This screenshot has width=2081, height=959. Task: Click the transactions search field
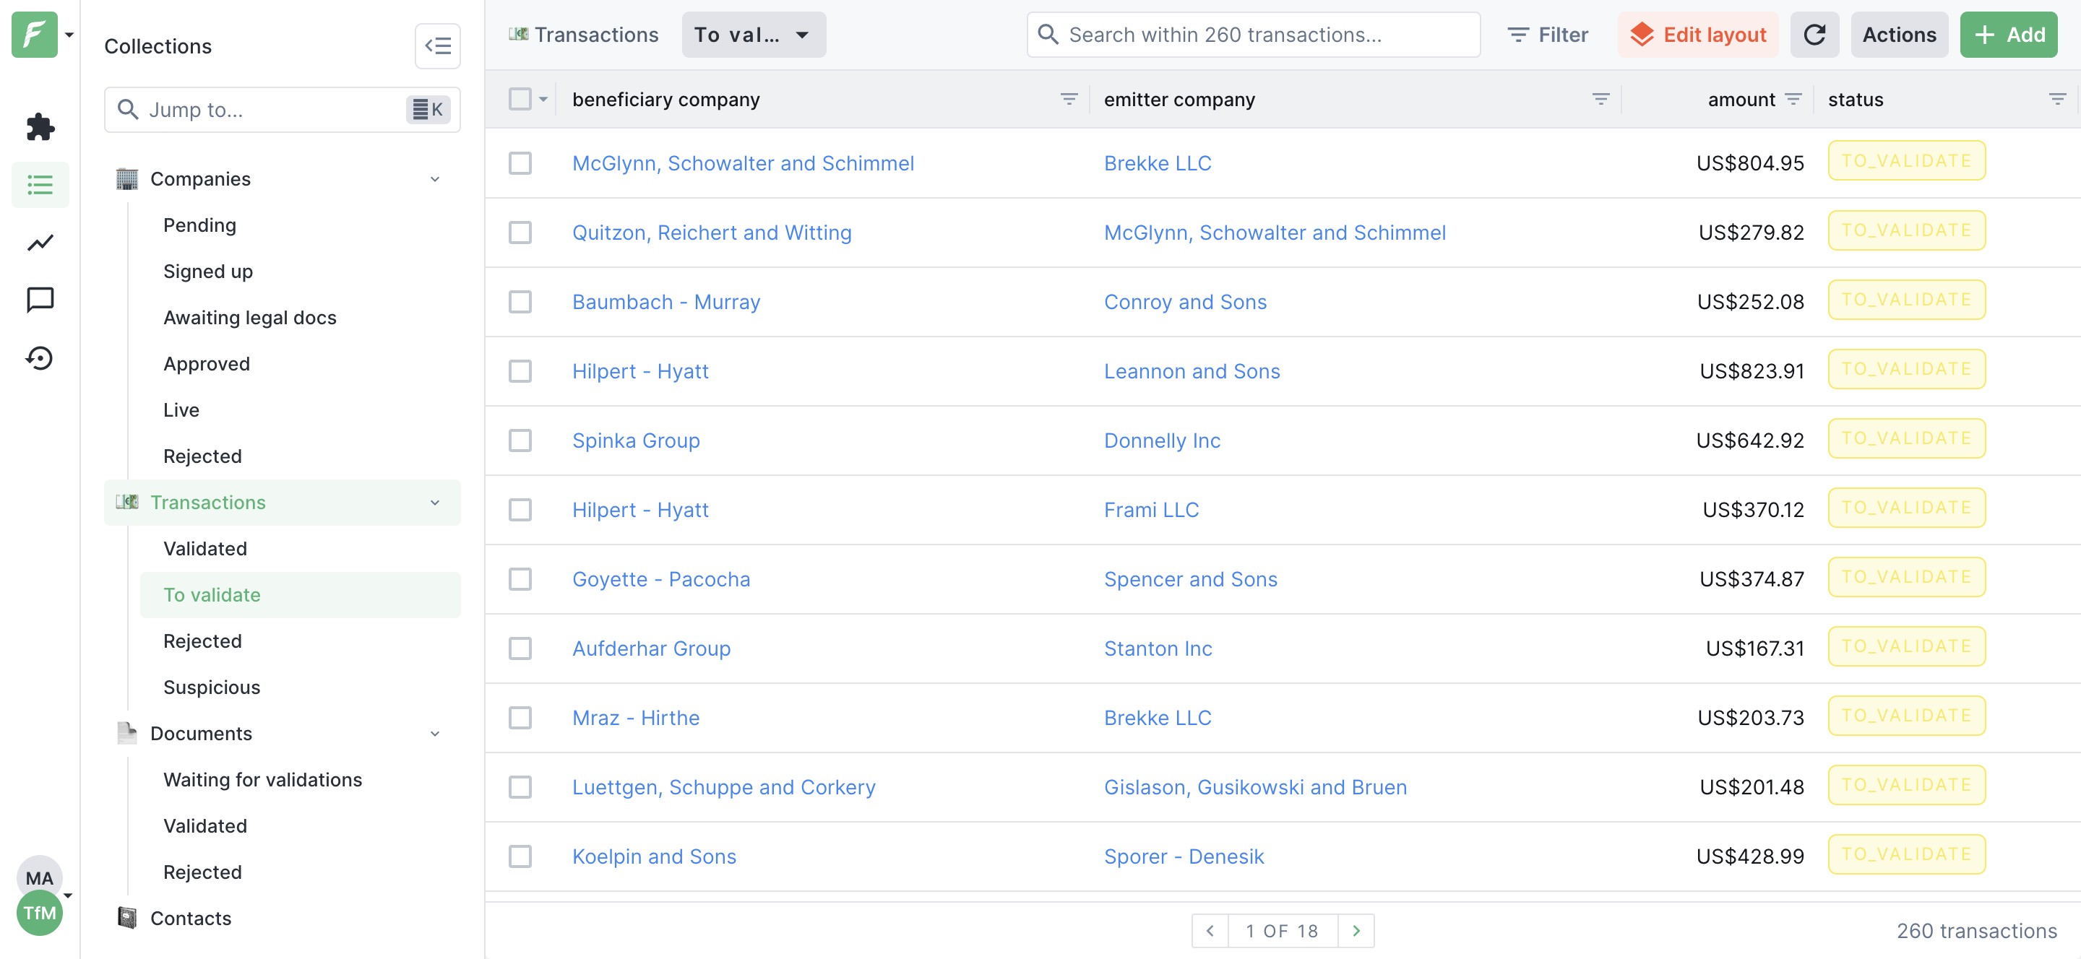[x=1253, y=35]
